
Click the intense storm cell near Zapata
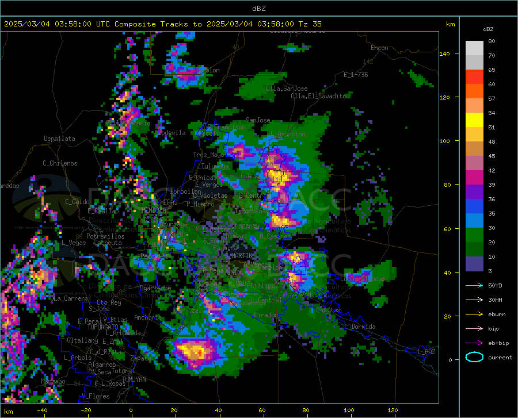[x=195, y=351]
